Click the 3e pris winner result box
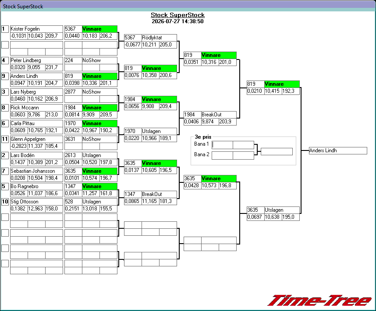376x311 pixels. click(x=277, y=151)
